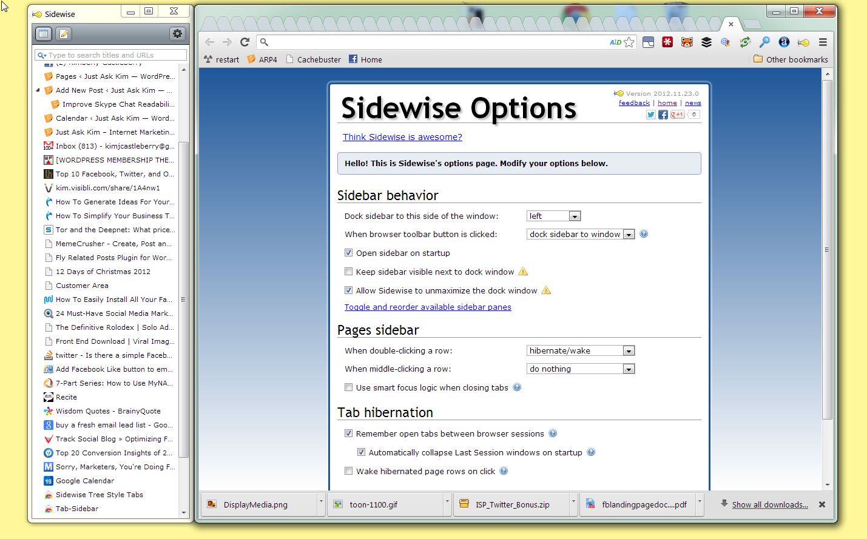
Task: Click the magnifier extension icon
Action: tap(764, 42)
